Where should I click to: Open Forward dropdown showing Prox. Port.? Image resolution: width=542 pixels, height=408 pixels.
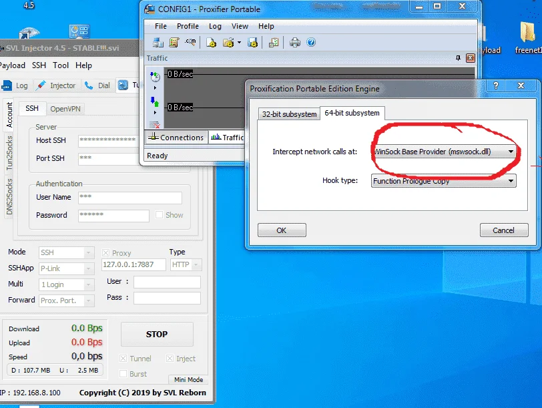(x=66, y=300)
